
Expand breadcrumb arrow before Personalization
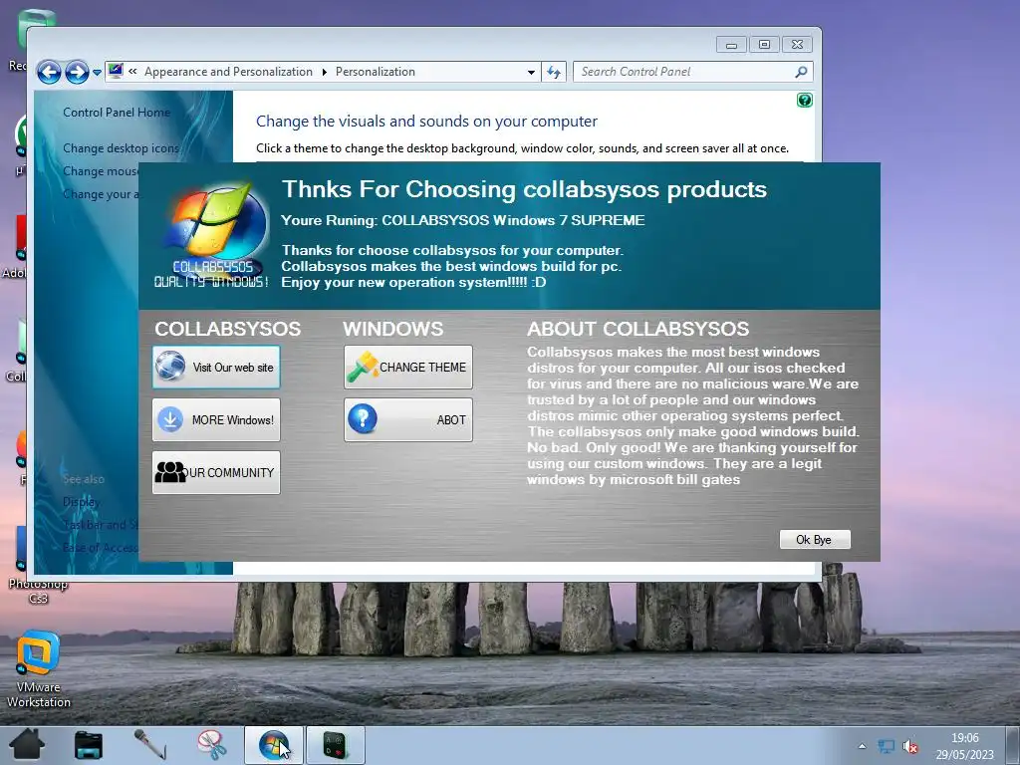click(324, 72)
